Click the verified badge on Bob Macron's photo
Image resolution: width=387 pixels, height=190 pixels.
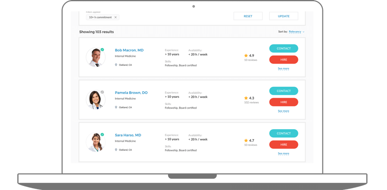[x=102, y=50]
